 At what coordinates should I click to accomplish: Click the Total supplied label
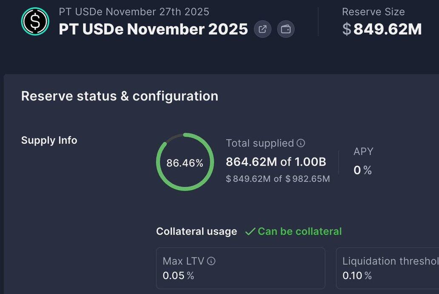[x=260, y=143]
